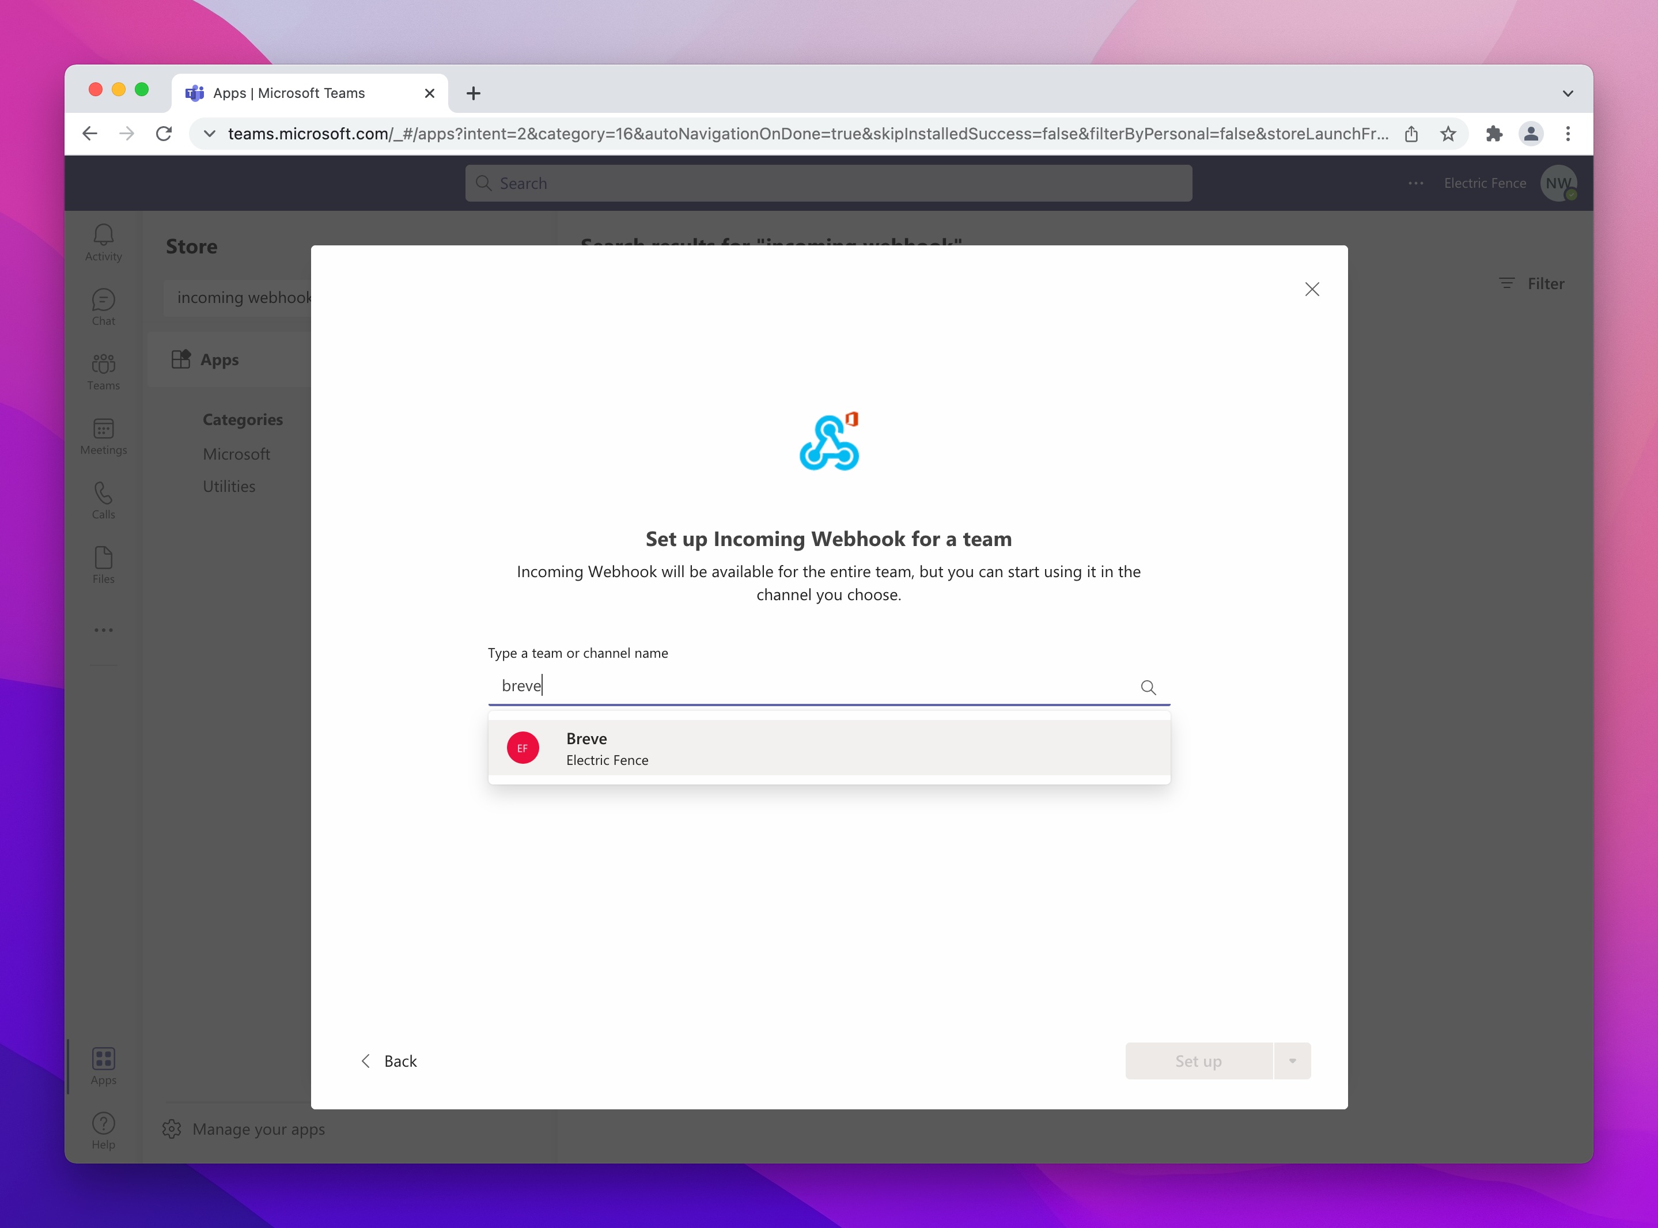Share this page from the address bar
This screenshot has height=1228, width=1658.
(1411, 134)
